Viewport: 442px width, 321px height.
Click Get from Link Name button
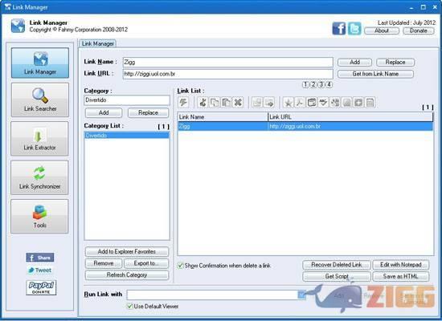click(x=375, y=74)
